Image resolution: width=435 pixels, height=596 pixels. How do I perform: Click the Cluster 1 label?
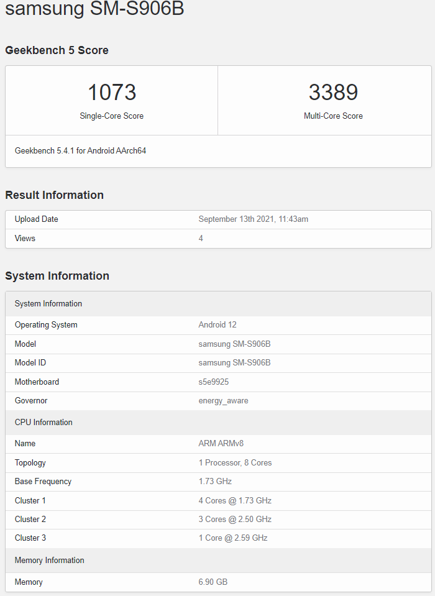[30, 500]
